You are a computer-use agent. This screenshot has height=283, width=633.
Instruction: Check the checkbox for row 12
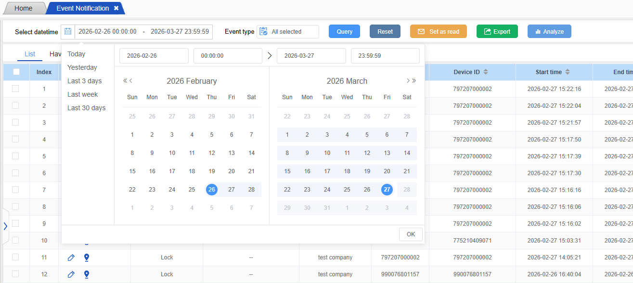point(15,274)
